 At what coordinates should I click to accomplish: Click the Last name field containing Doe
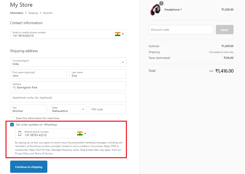pos(98,74)
